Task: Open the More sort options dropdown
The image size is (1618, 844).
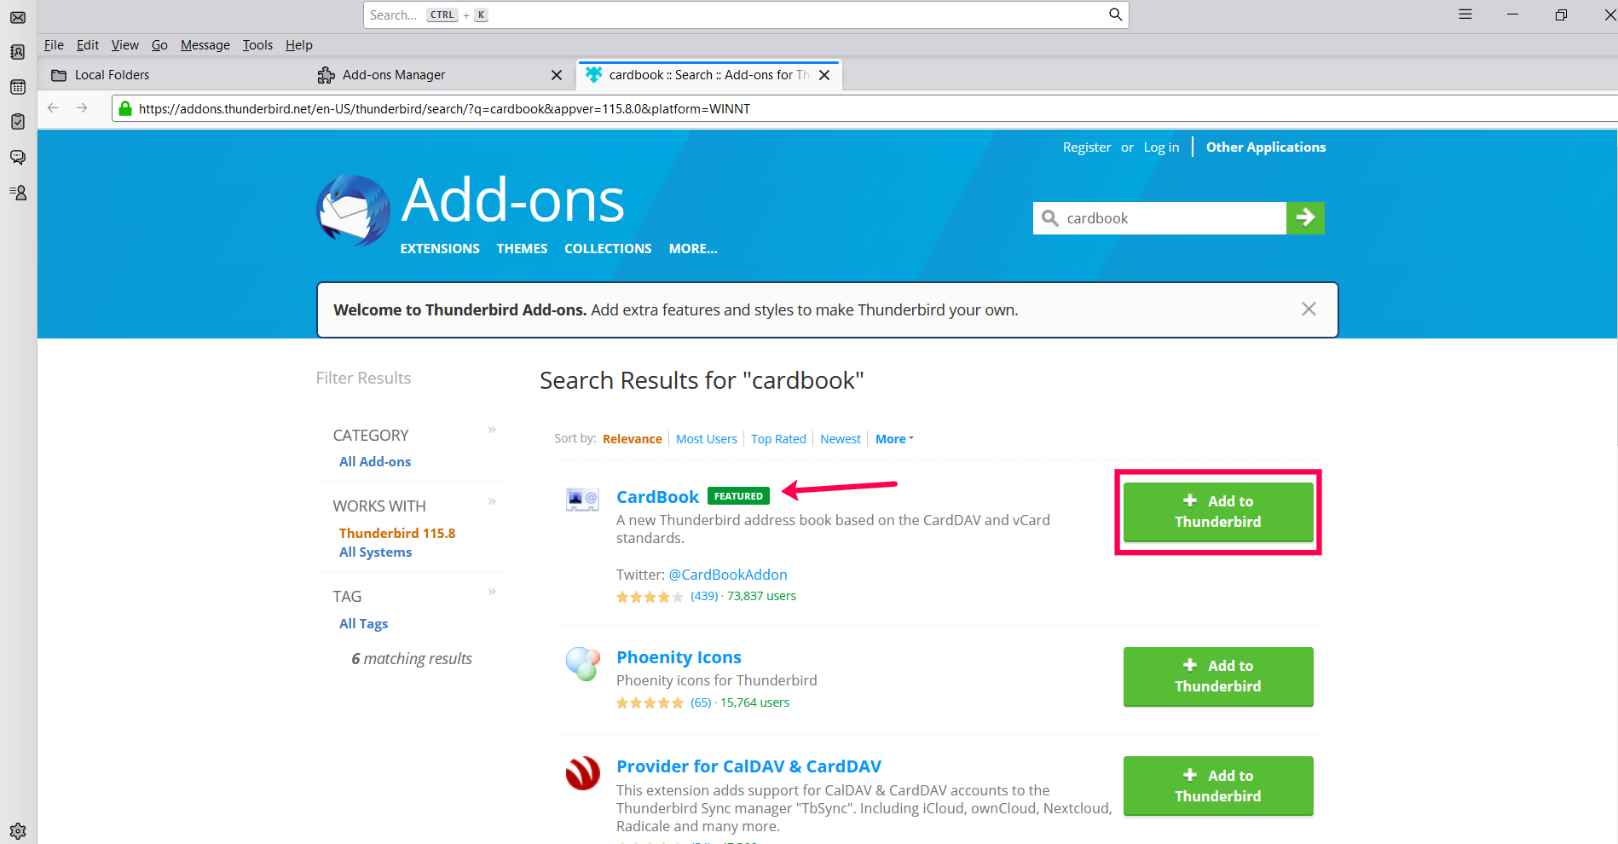Action: (x=894, y=439)
